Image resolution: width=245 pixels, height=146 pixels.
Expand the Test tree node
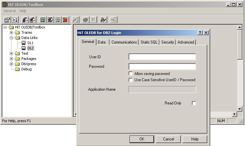click(x=11, y=53)
